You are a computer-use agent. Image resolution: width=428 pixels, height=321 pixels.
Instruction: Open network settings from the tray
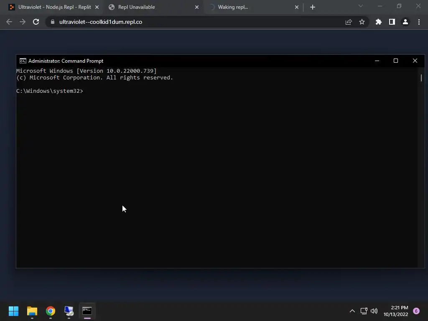364,311
